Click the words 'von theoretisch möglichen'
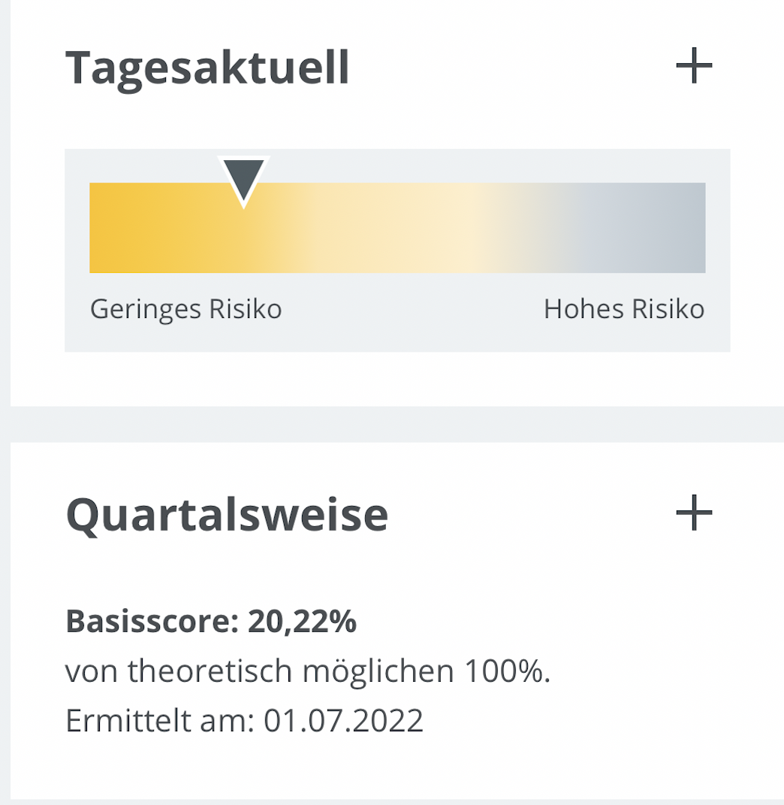This screenshot has width=784, height=805. [259, 671]
